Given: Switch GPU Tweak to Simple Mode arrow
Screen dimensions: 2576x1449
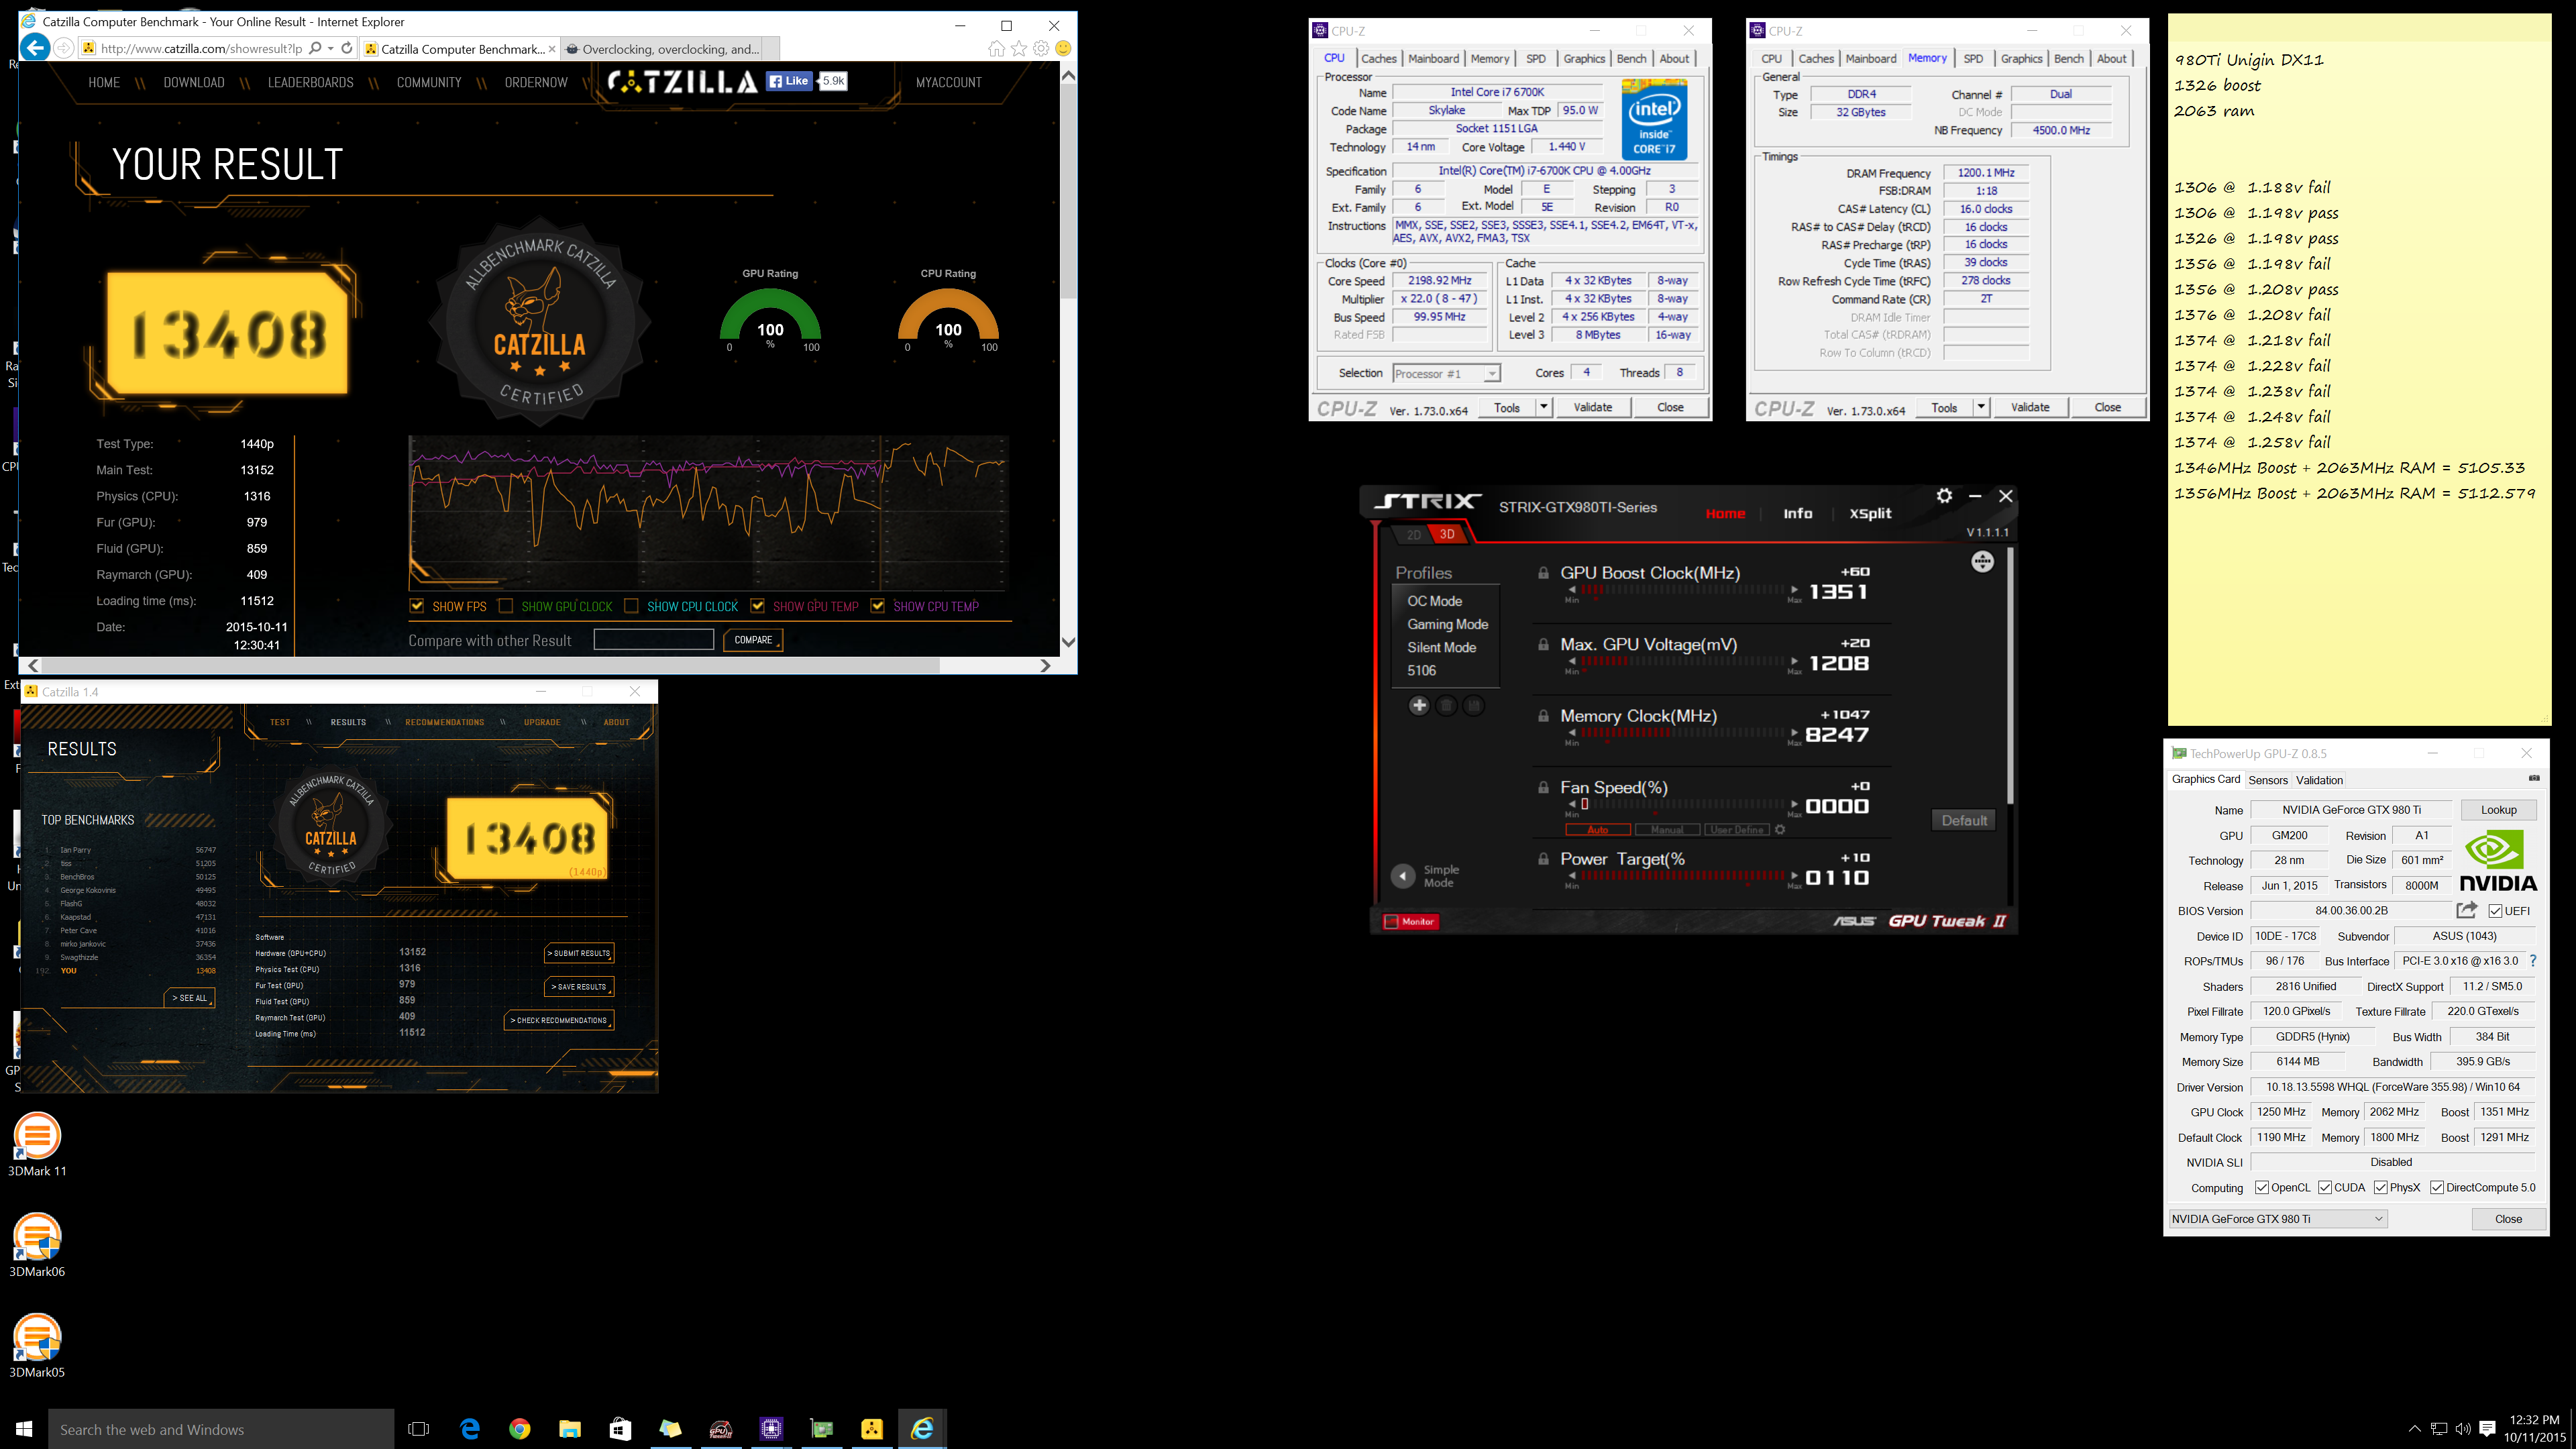Looking at the screenshot, I should coord(1403,876).
